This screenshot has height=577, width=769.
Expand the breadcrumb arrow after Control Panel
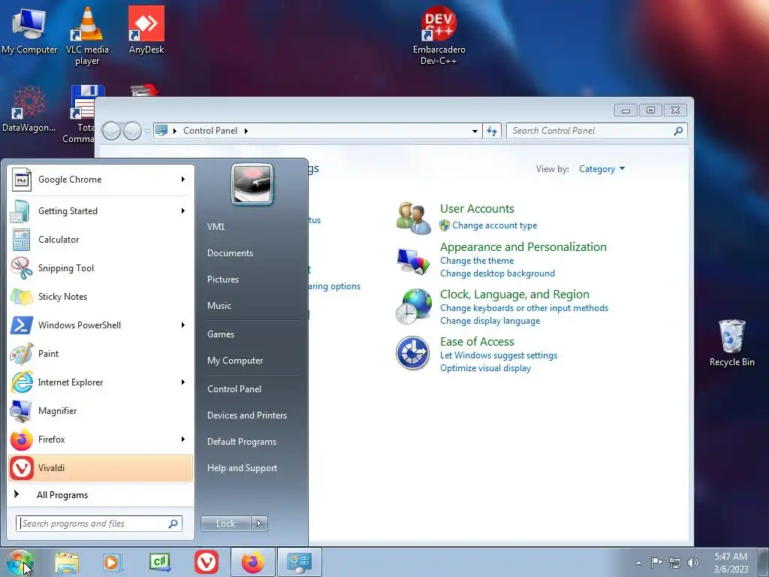click(x=246, y=131)
